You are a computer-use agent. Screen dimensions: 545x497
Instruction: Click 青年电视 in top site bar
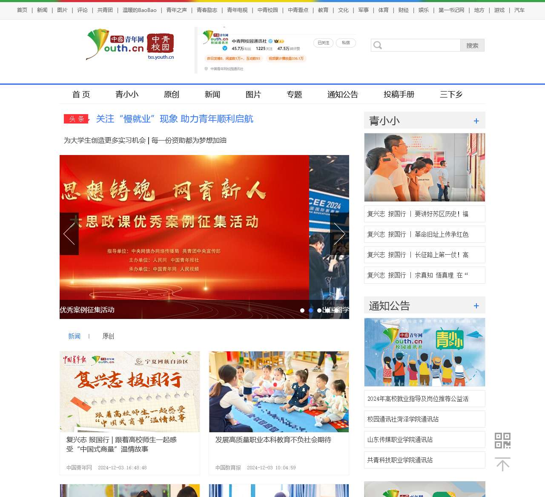pos(237,10)
